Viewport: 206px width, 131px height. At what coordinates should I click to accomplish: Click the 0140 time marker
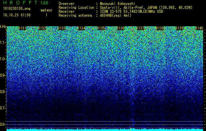pyautogui.click(x=199, y=28)
